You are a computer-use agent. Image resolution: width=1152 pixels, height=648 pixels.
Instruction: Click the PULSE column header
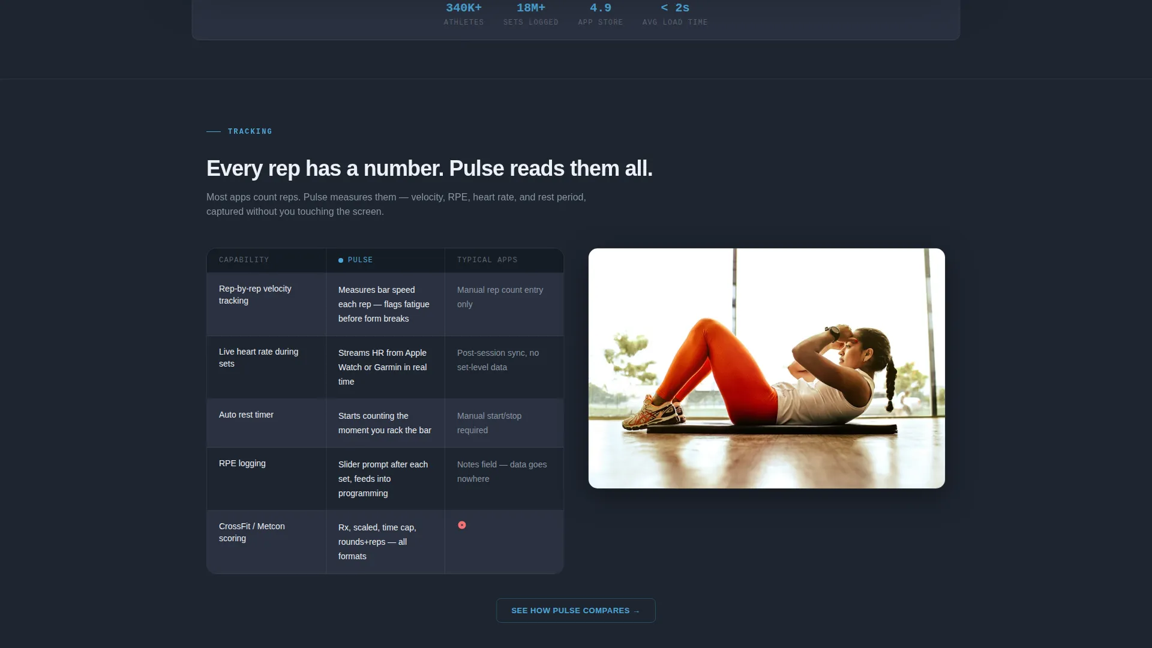pyautogui.click(x=385, y=260)
